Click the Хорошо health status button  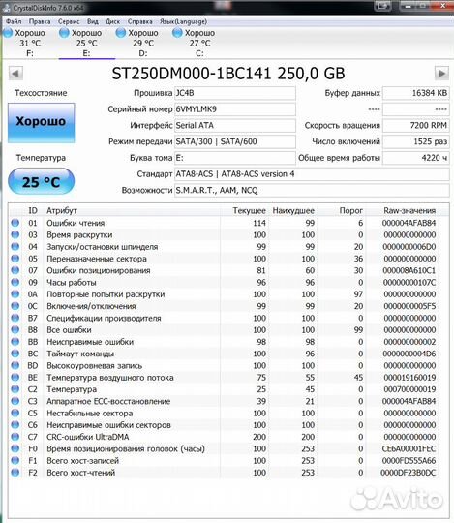point(42,123)
